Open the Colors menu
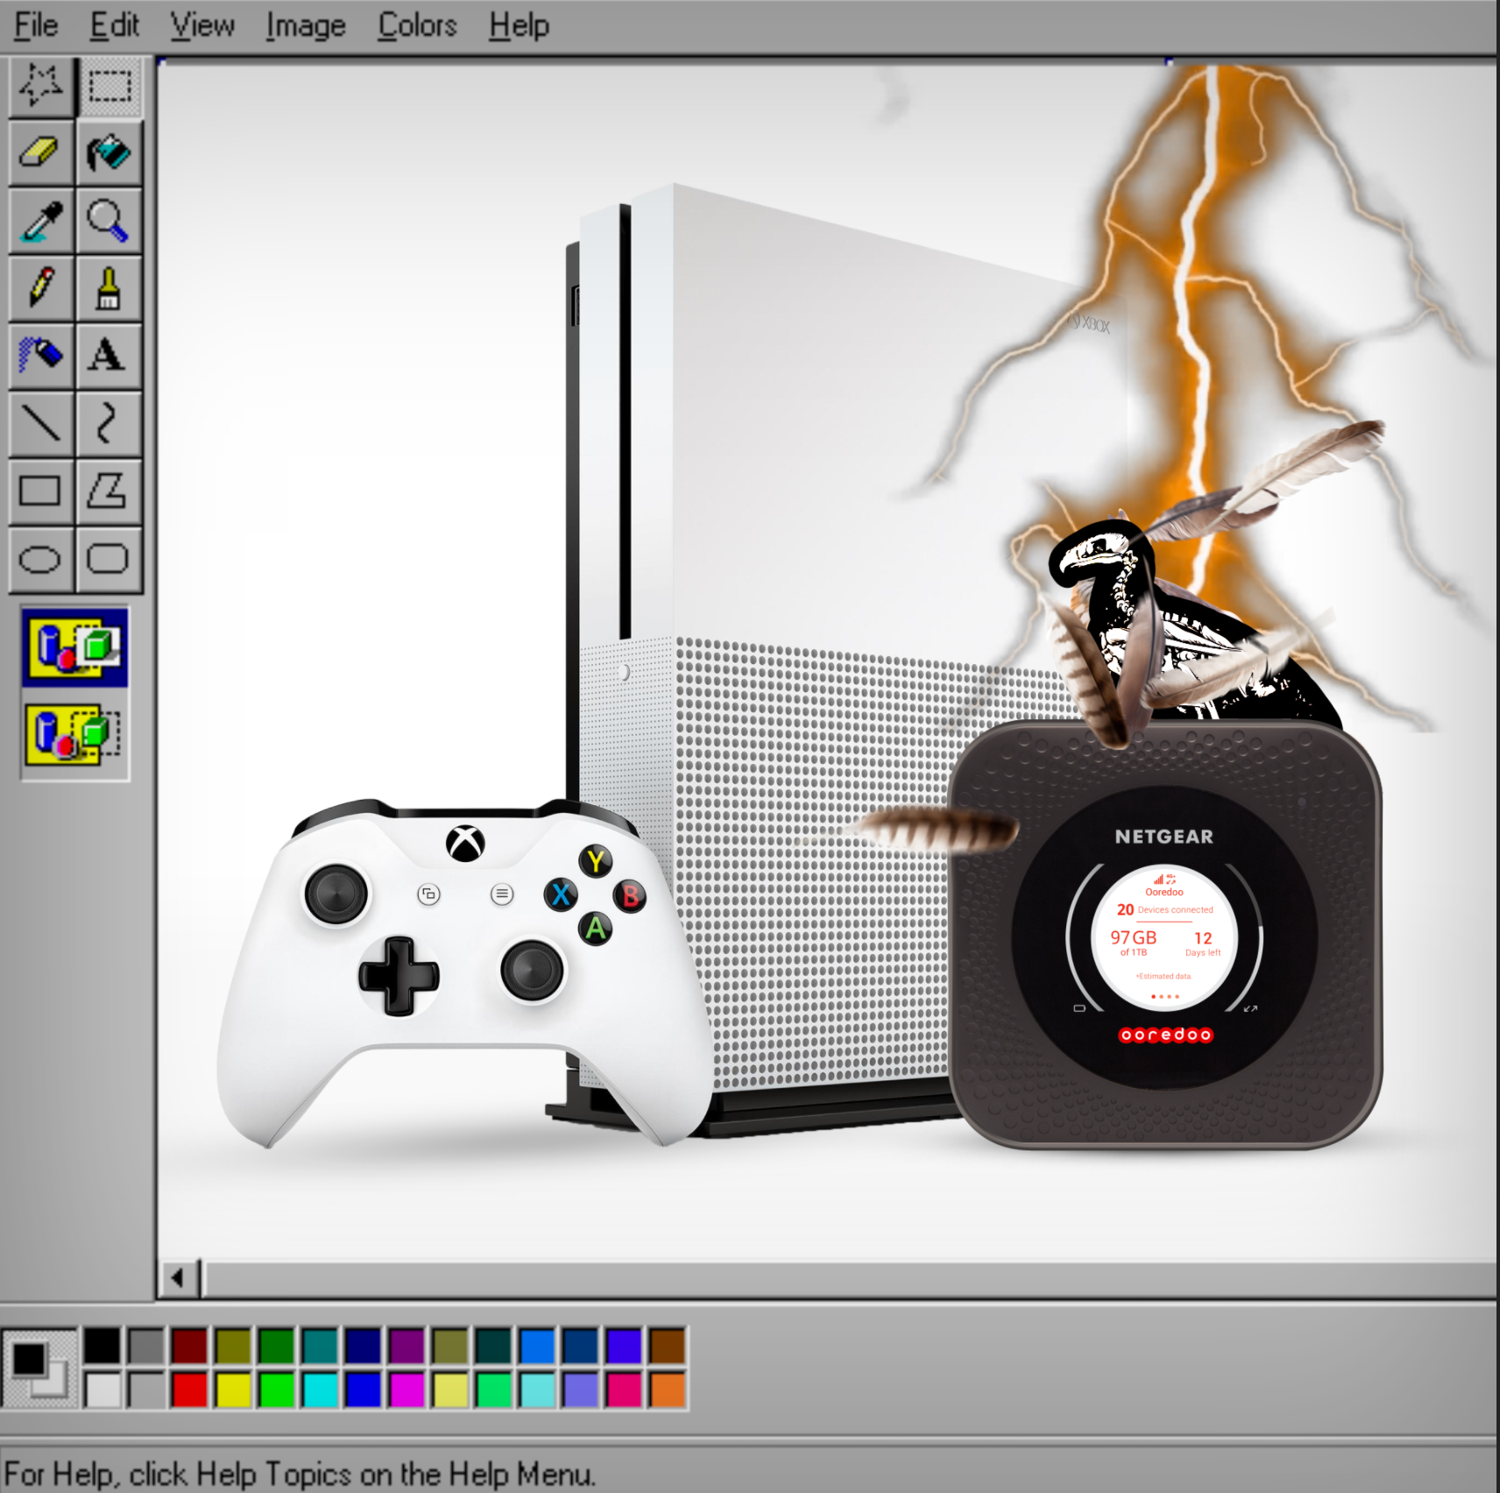Screen dimensions: 1500x1493 [x=417, y=25]
